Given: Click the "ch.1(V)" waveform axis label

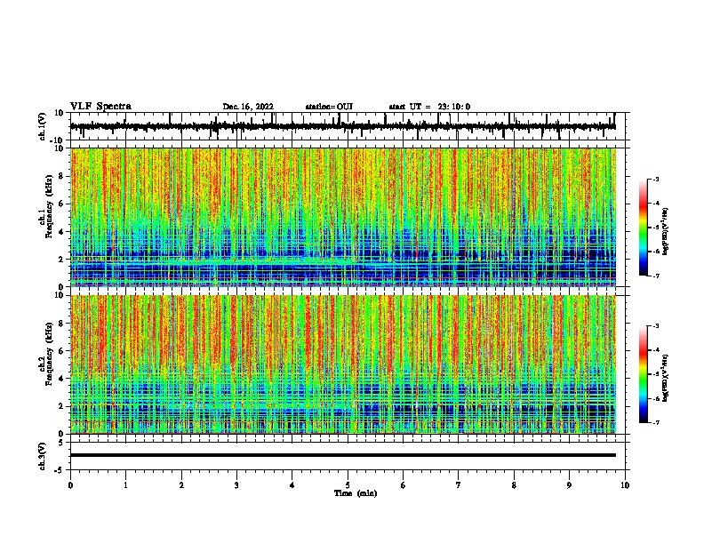Looking at the screenshot, I should coord(43,126).
